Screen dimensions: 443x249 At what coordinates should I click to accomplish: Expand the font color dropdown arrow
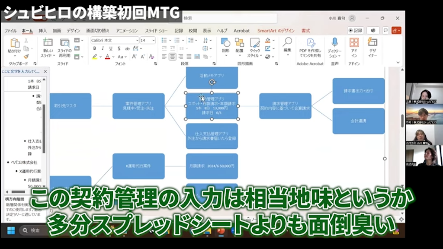(x=113, y=57)
